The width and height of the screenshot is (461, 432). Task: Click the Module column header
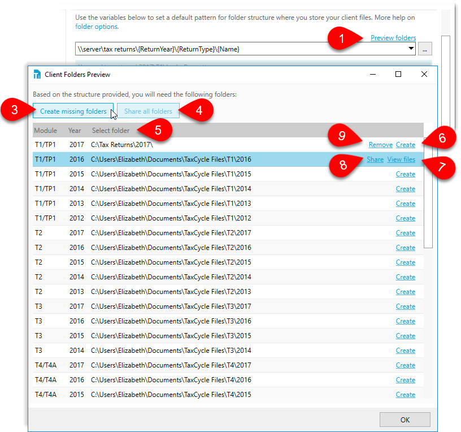point(46,131)
